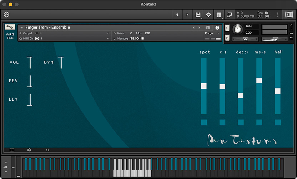Click the cls mic fader handle
The width and height of the screenshot is (297, 179).
[222, 87]
